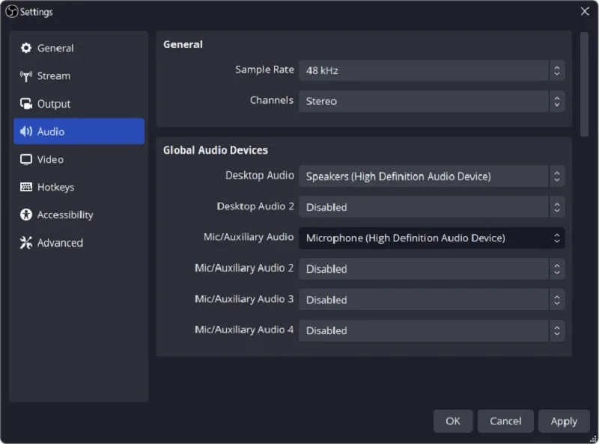Click the Stream antenna icon
Screen dimensions: 599x444
[x=26, y=76]
